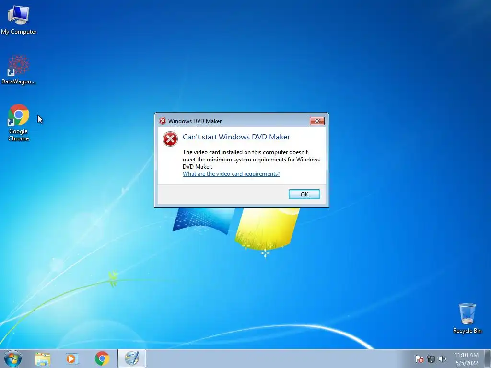The width and height of the screenshot is (491, 368).
Task: Click the Windows Start orb
Action: point(13,358)
